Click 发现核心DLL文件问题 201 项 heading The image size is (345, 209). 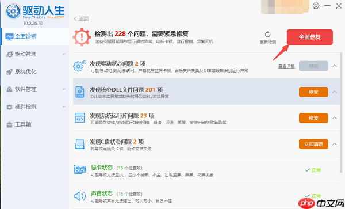click(x=126, y=90)
